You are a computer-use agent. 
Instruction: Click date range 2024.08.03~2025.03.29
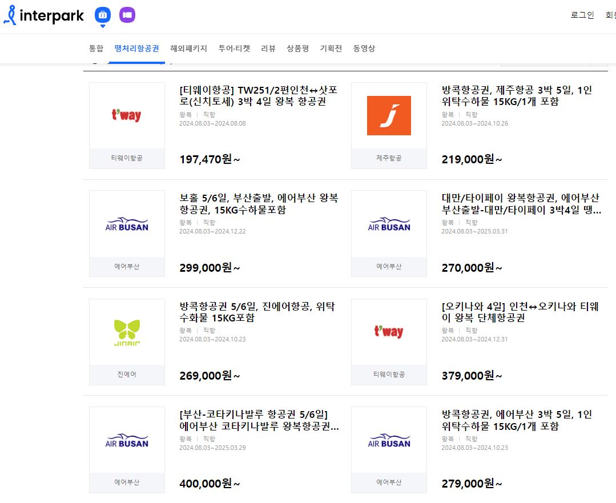(x=212, y=448)
